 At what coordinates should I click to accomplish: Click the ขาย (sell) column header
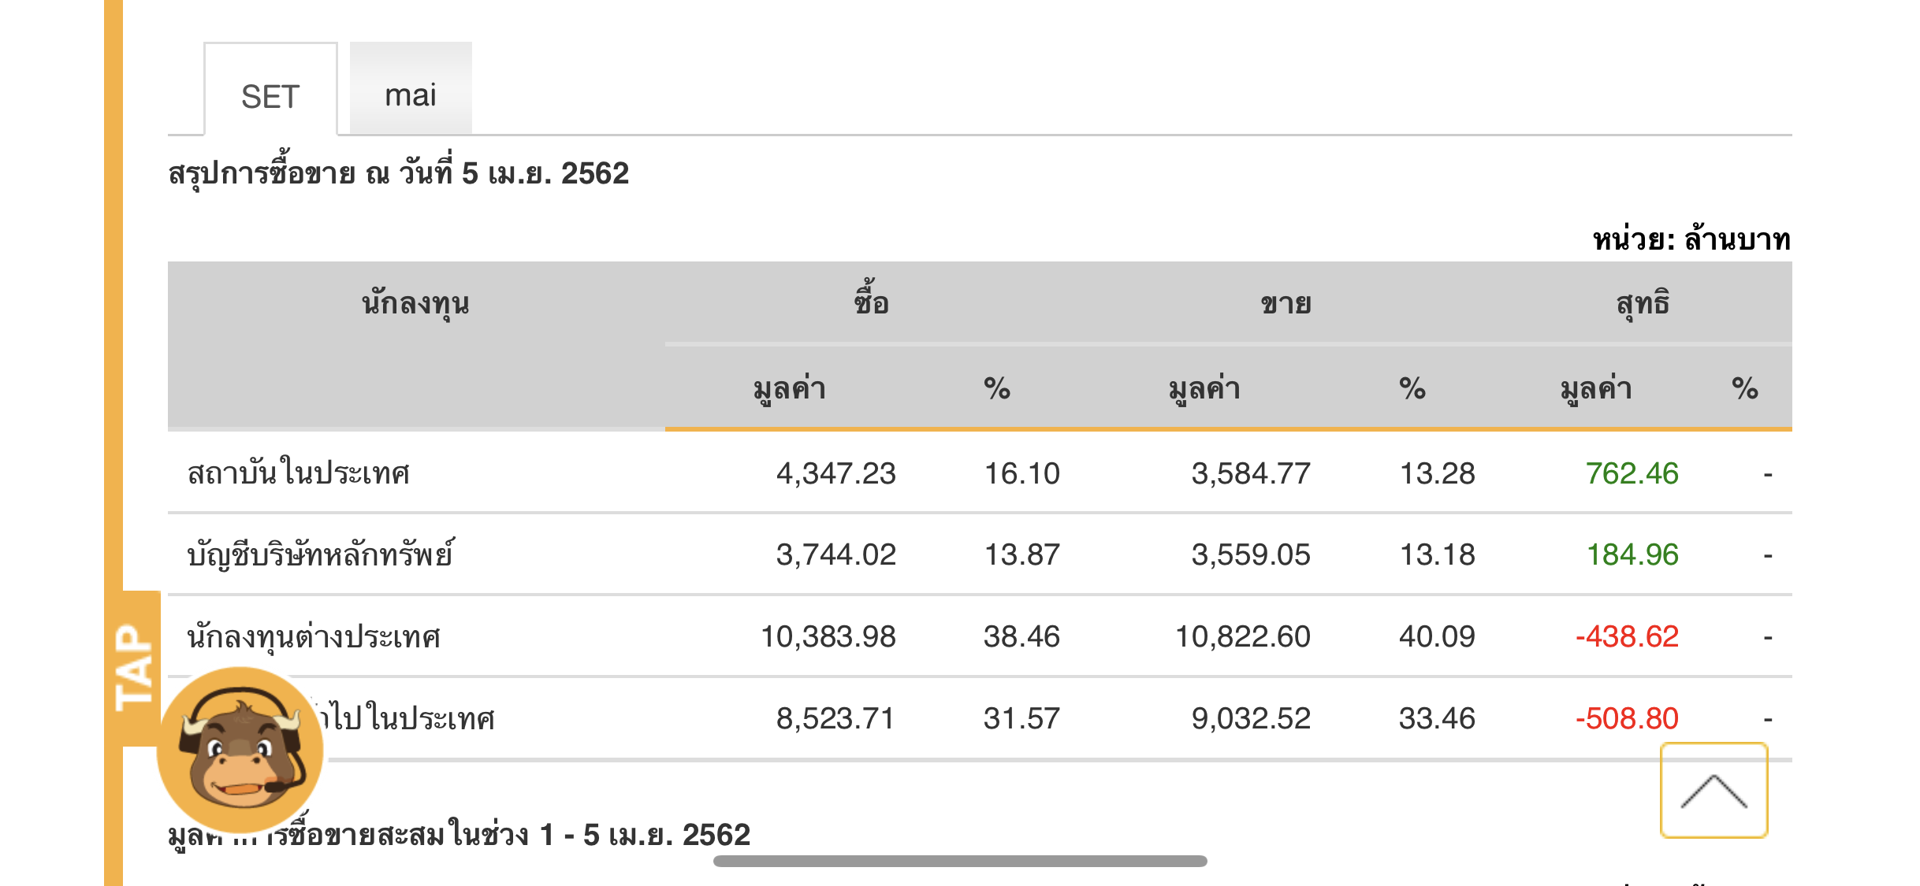[1286, 303]
